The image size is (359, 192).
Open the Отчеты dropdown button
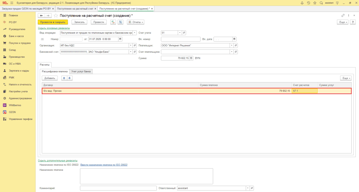136,22
